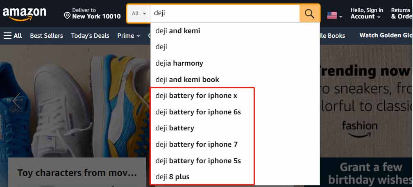Screen dimensions: 413x187
Task: Click into the search text field
Action: click(225, 14)
